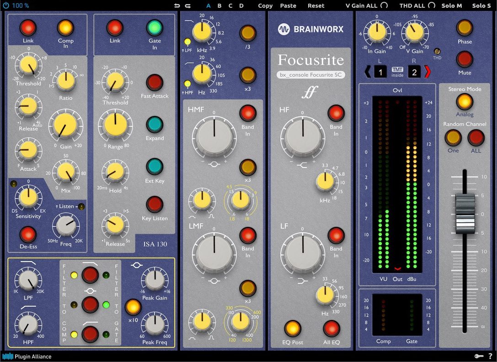Click the power bypass icon at top left
Viewport: 497px width, 362px height.
pyautogui.click(x=6, y=5)
